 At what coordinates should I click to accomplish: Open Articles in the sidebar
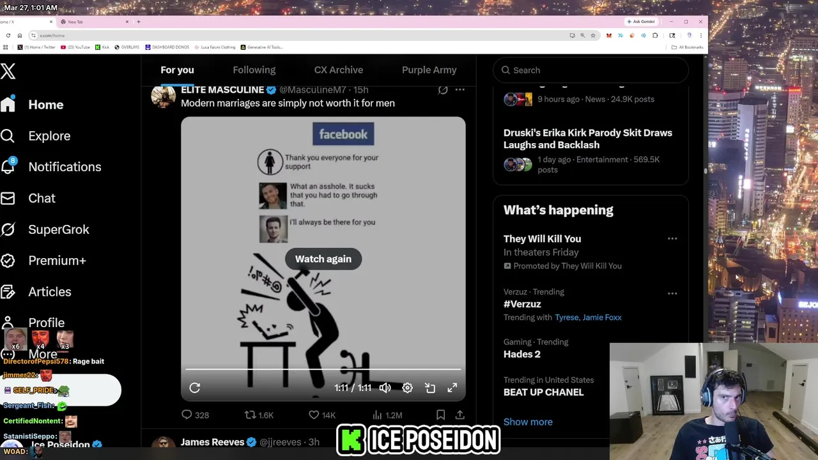[49, 292]
